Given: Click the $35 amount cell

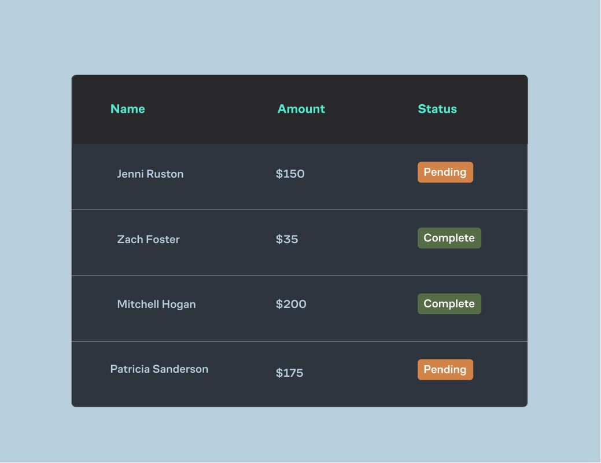Looking at the screenshot, I should click(x=287, y=239).
